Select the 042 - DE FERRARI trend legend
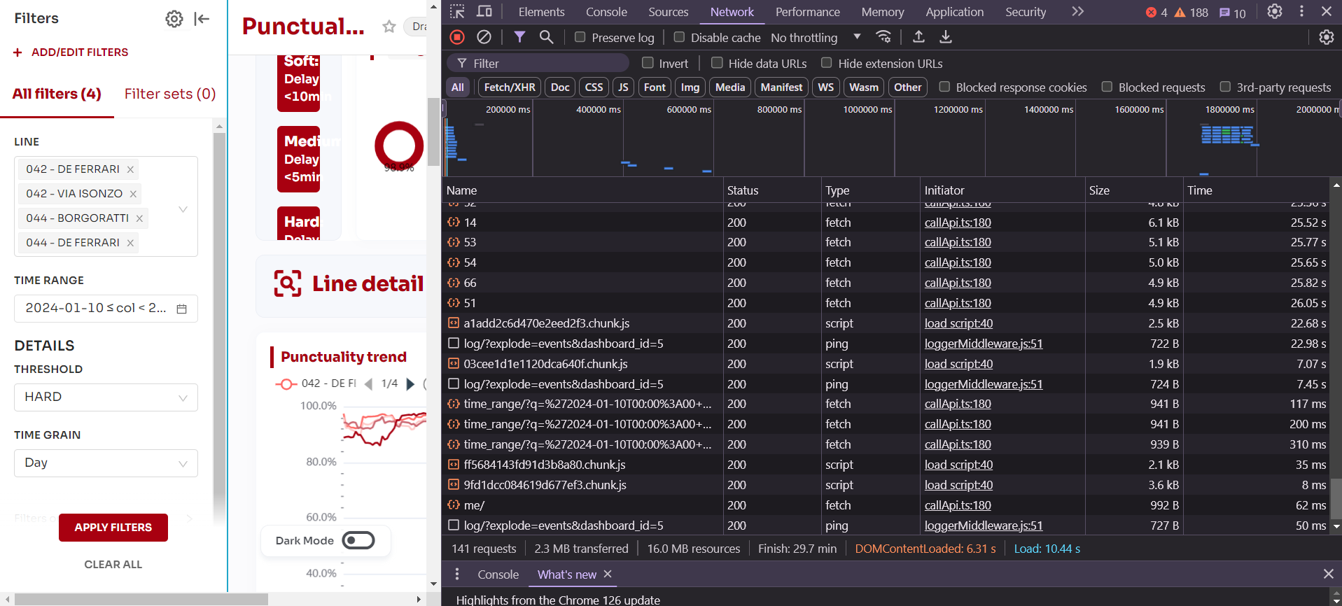Image resolution: width=1342 pixels, height=606 pixels. 316,383
